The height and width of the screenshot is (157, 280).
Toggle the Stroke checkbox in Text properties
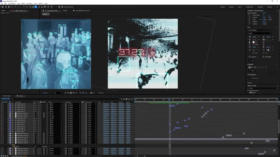coord(250,44)
